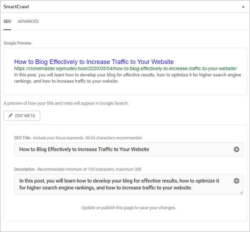Viewport: 250px width, 232px height.
Task: Click 'A preview of how your title' text
Action: click(x=66, y=103)
